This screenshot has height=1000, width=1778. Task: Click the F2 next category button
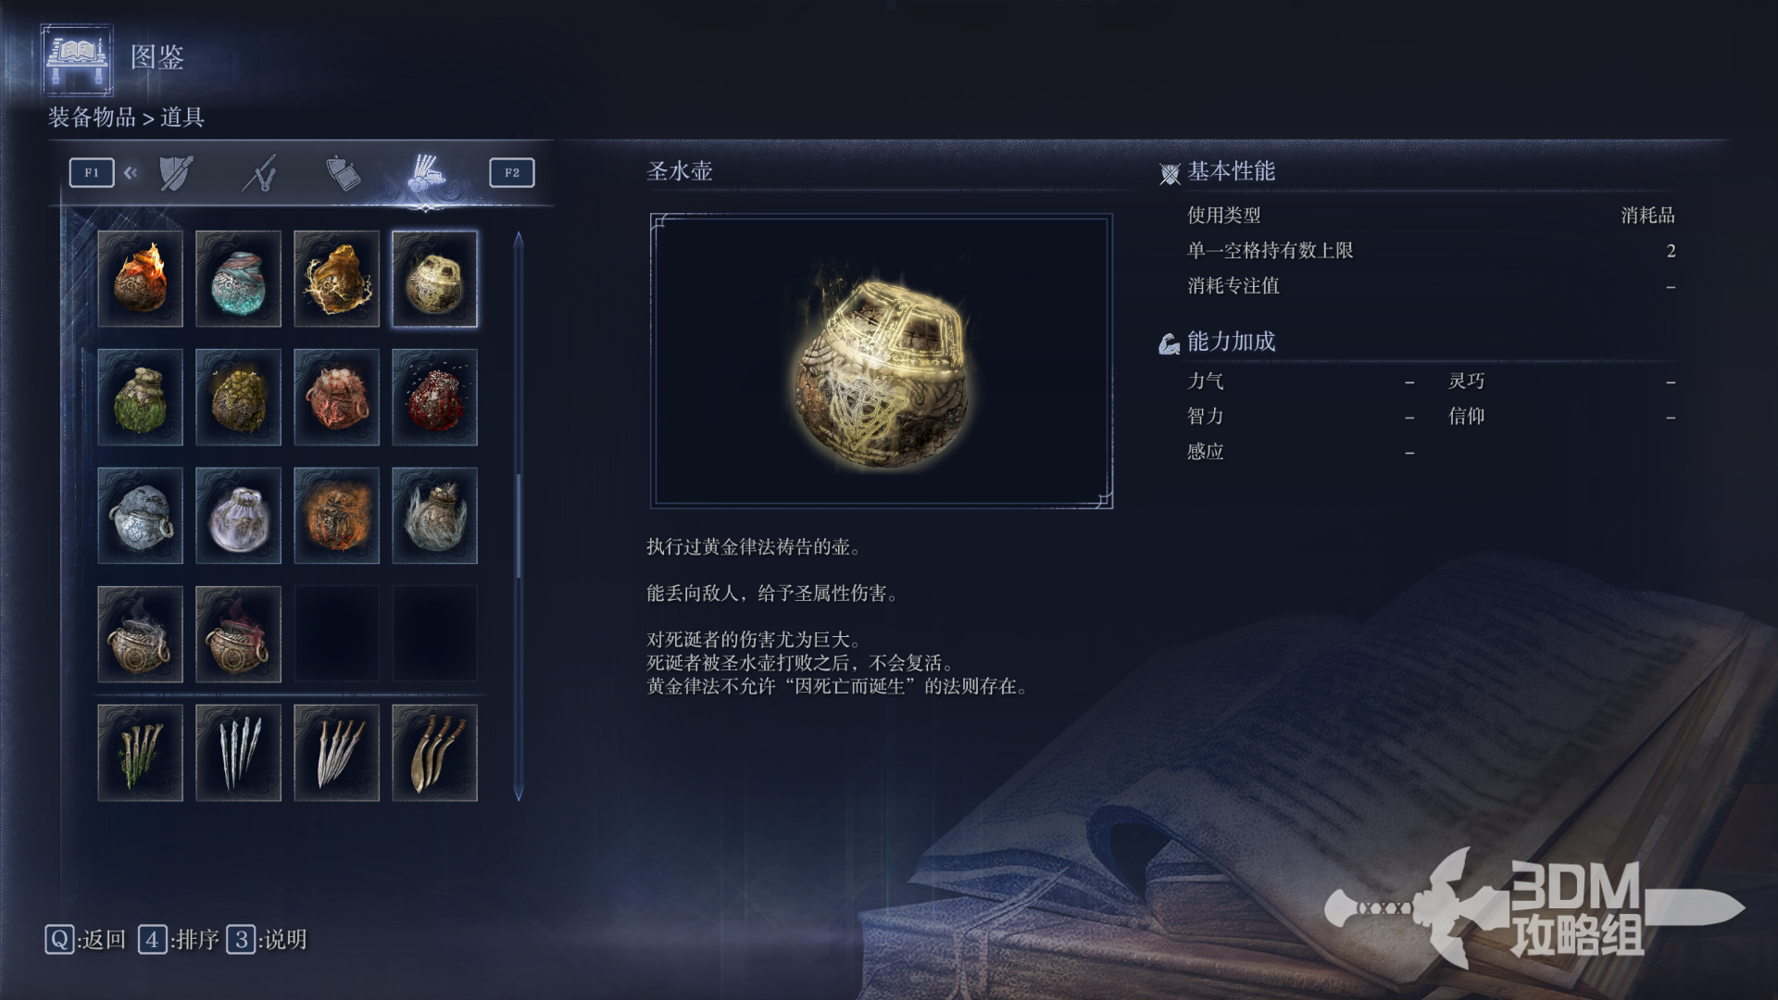[512, 173]
